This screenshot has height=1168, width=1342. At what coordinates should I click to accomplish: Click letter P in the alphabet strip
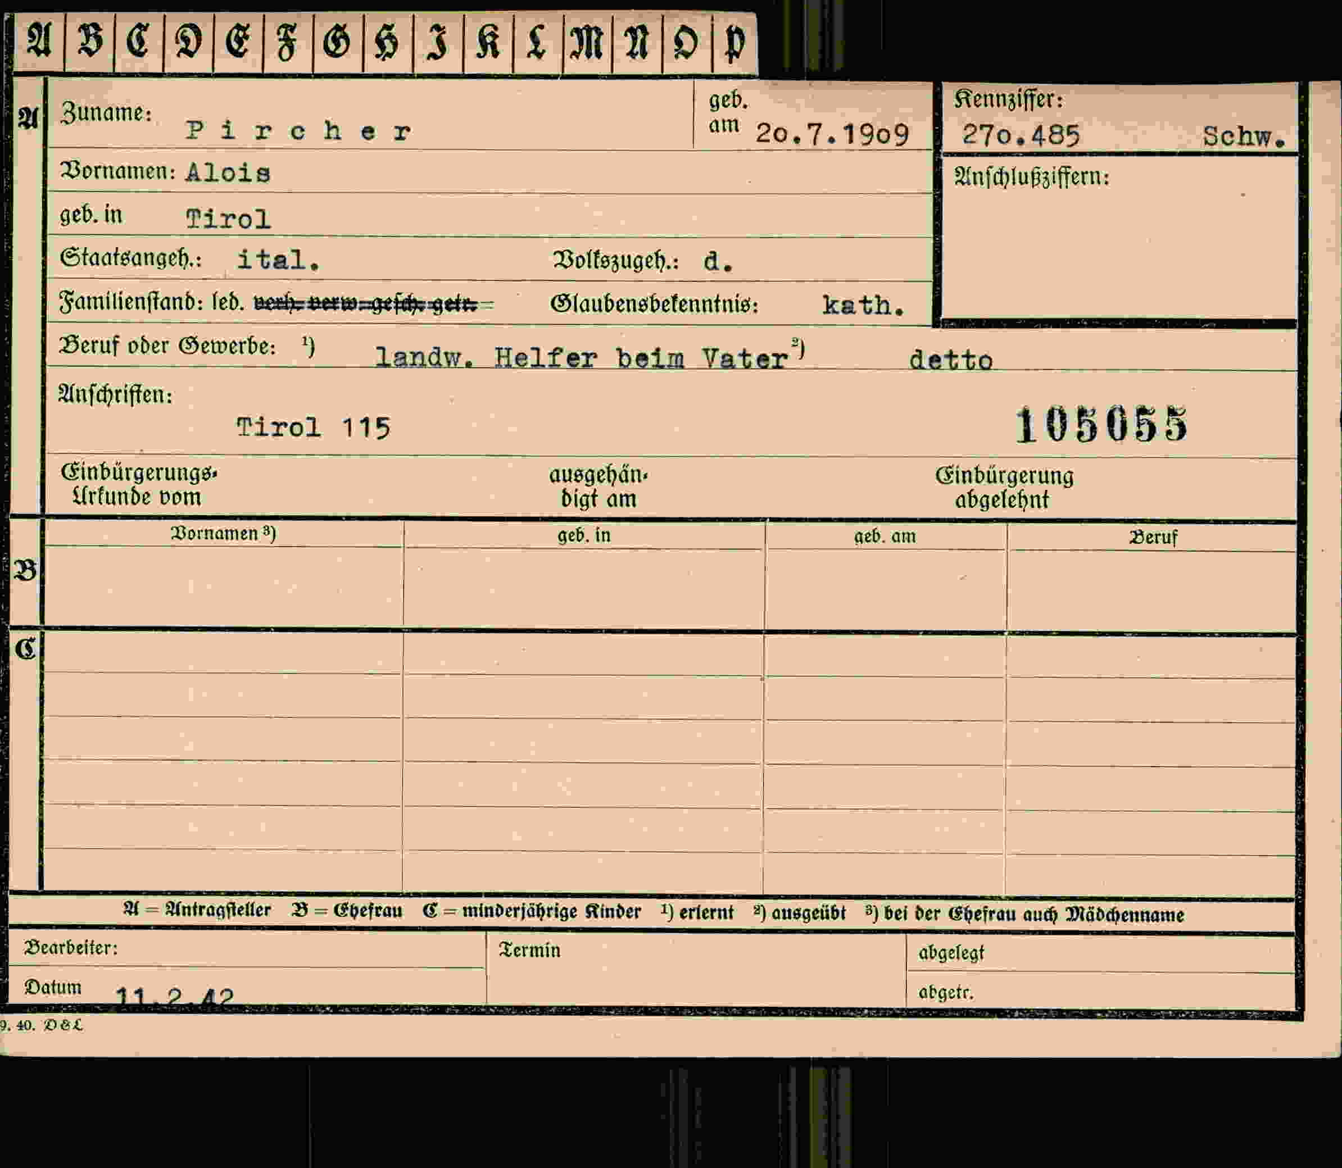(735, 44)
